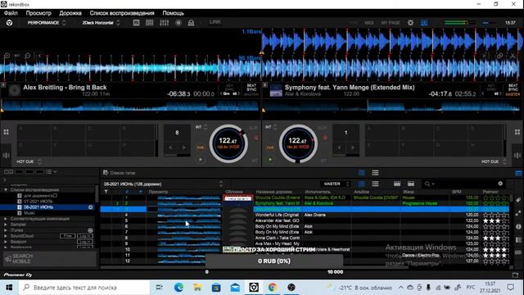This screenshot has width=524, height=295.
Task: Click deck 1 tempo jog dial 122.47
Action: [228, 143]
